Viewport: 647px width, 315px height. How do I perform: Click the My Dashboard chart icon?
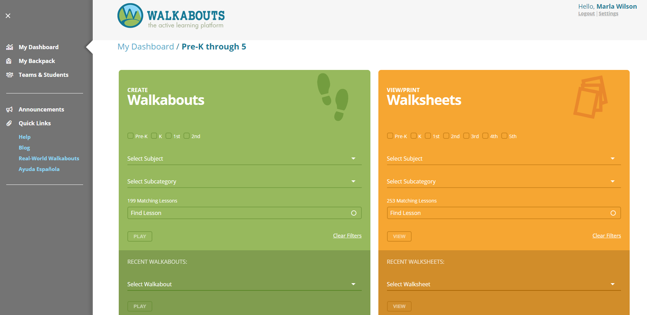tap(10, 47)
